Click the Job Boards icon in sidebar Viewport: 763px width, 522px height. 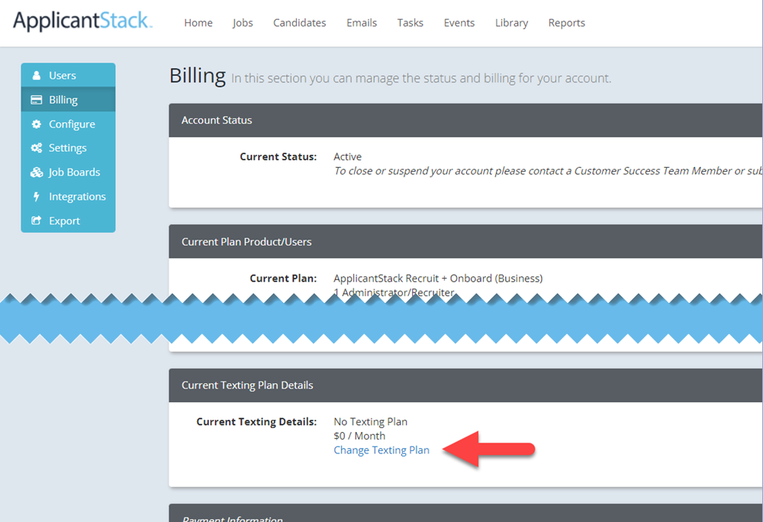[x=37, y=172]
